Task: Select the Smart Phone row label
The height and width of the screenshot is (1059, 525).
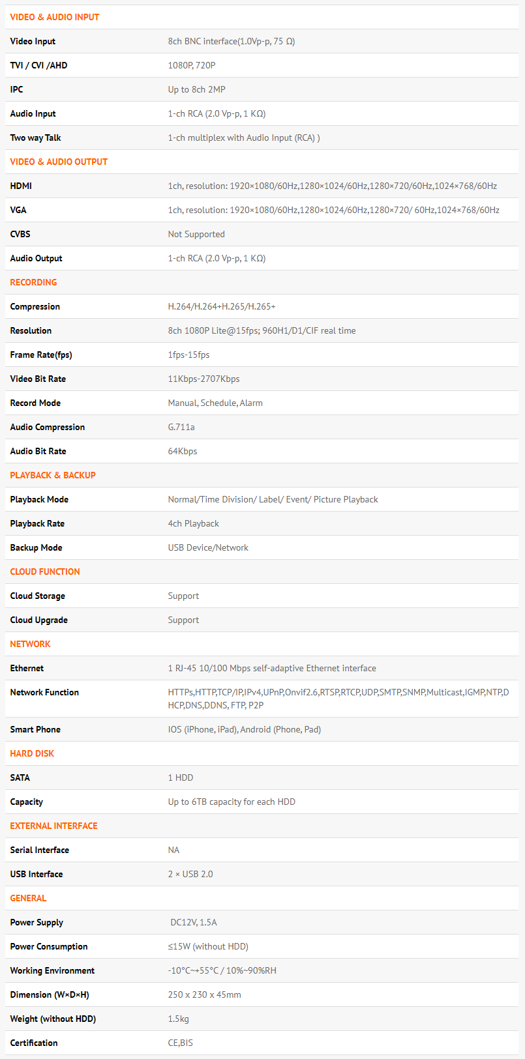Action: pos(35,729)
